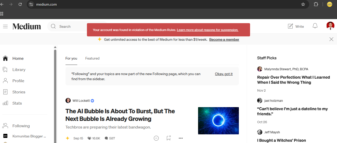Click the Profile person icon
The width and height of the screenshot is (337, 143).
5,81
